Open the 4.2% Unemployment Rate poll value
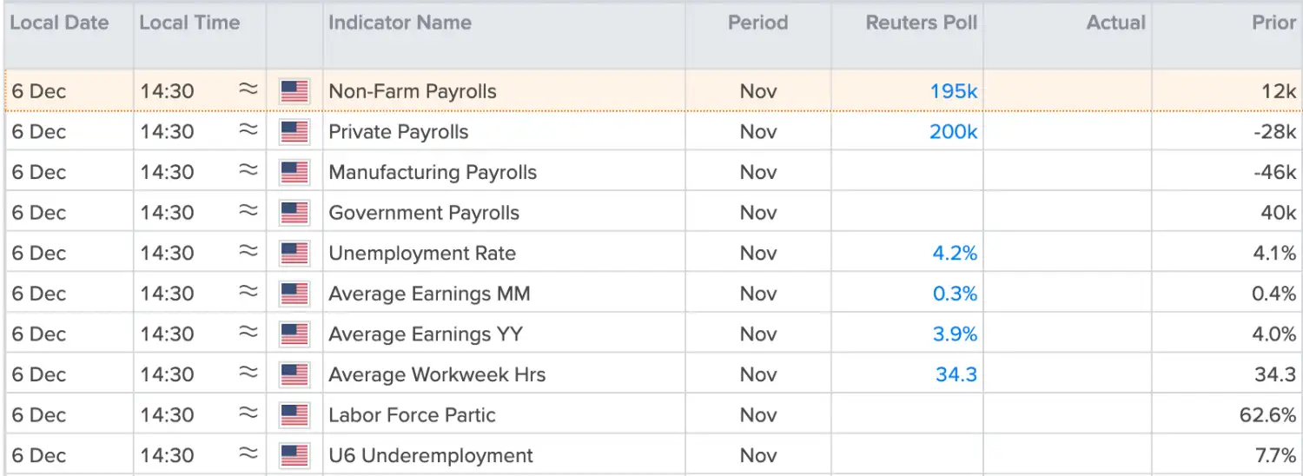The width and height of the screenshot is (1303, 476). coord(955,254)
